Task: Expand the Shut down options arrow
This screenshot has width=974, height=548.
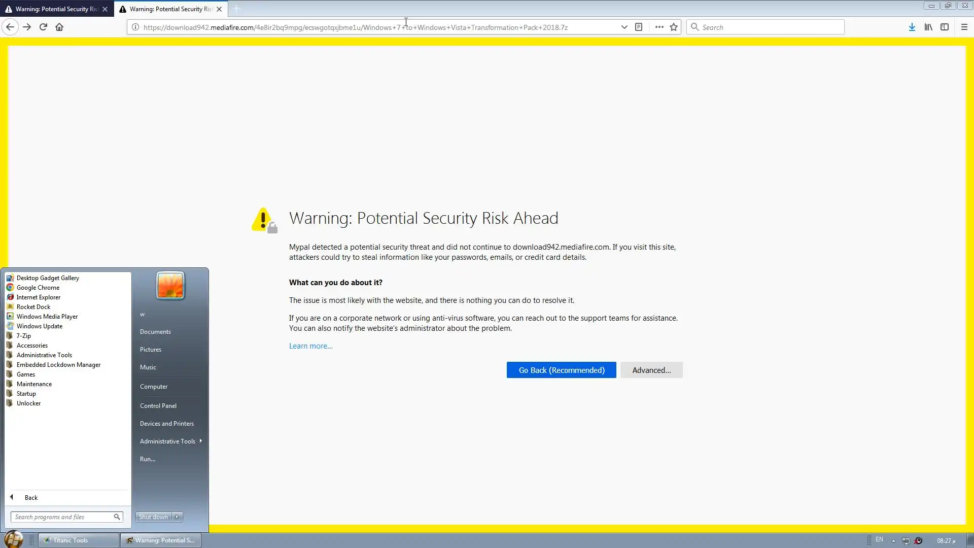Action: [x=177, y=517]
